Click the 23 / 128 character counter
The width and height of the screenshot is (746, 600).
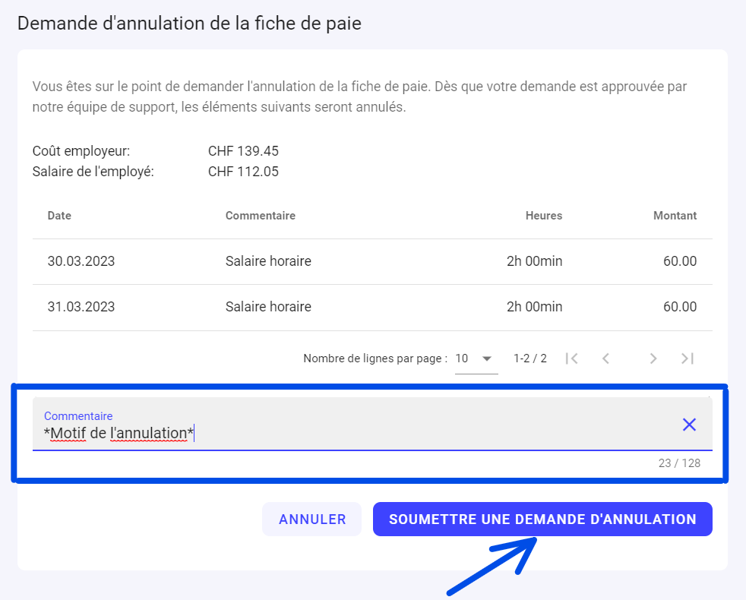point(679,463)
